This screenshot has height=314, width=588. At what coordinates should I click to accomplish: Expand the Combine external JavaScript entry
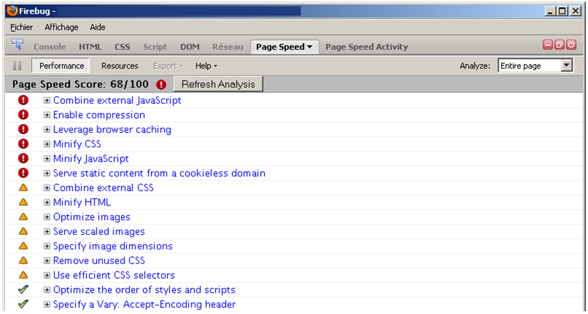click(x=46, y=100)
